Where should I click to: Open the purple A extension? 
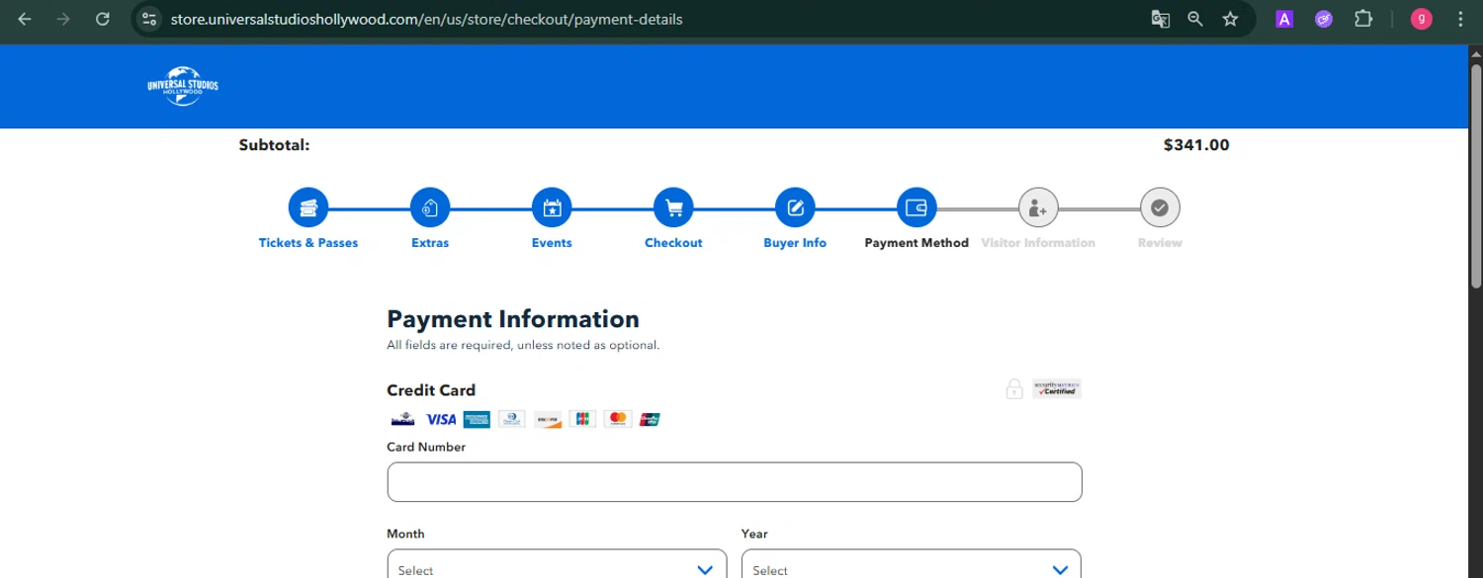click(1284, 19)
